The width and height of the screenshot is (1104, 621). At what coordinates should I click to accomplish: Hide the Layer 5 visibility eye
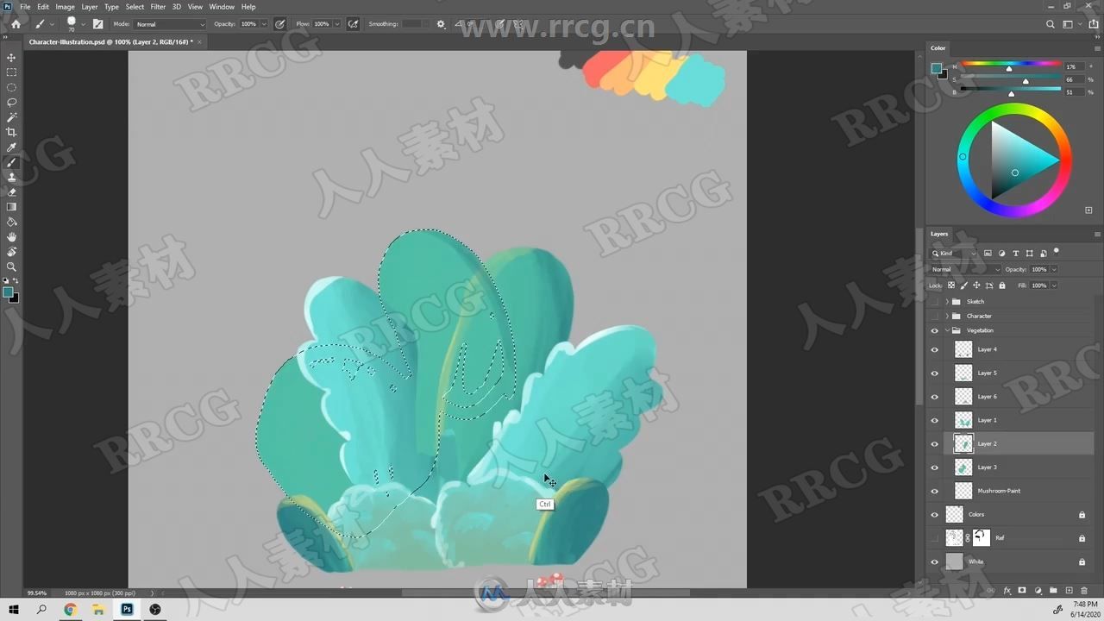tap(934, 373)
